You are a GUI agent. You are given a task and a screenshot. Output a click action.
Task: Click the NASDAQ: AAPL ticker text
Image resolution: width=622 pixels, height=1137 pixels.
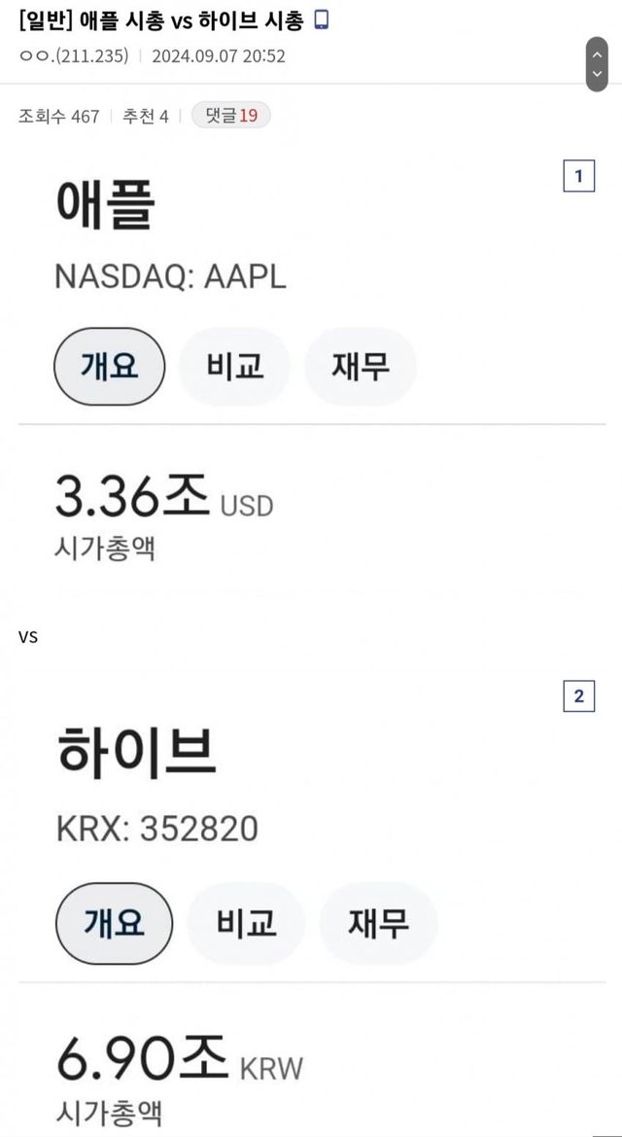click(x=170, y=276)
